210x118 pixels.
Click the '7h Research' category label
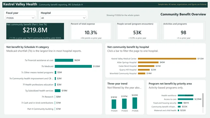(x=48, y=97)
